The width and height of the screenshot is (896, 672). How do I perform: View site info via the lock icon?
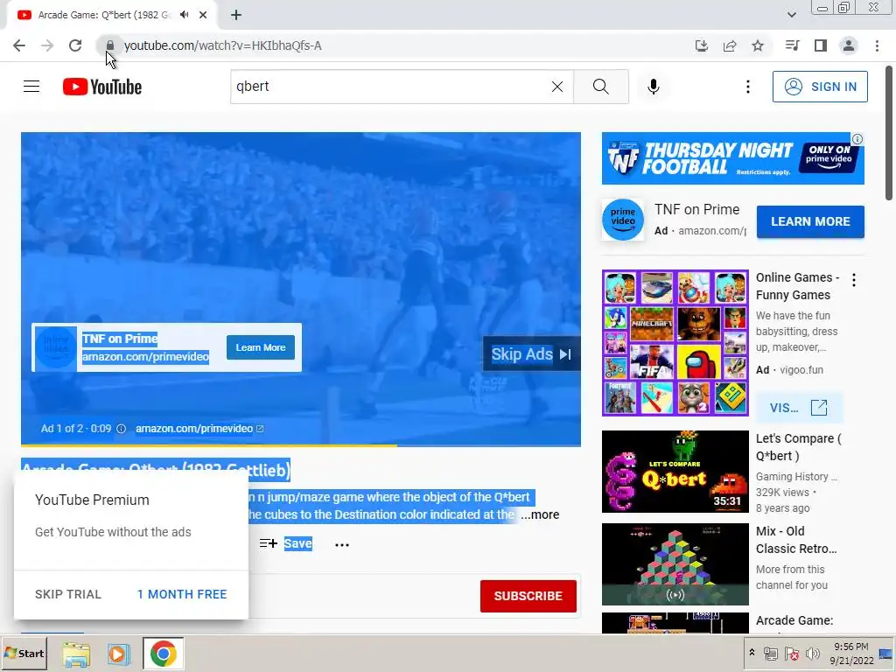(x=109, y=45)
